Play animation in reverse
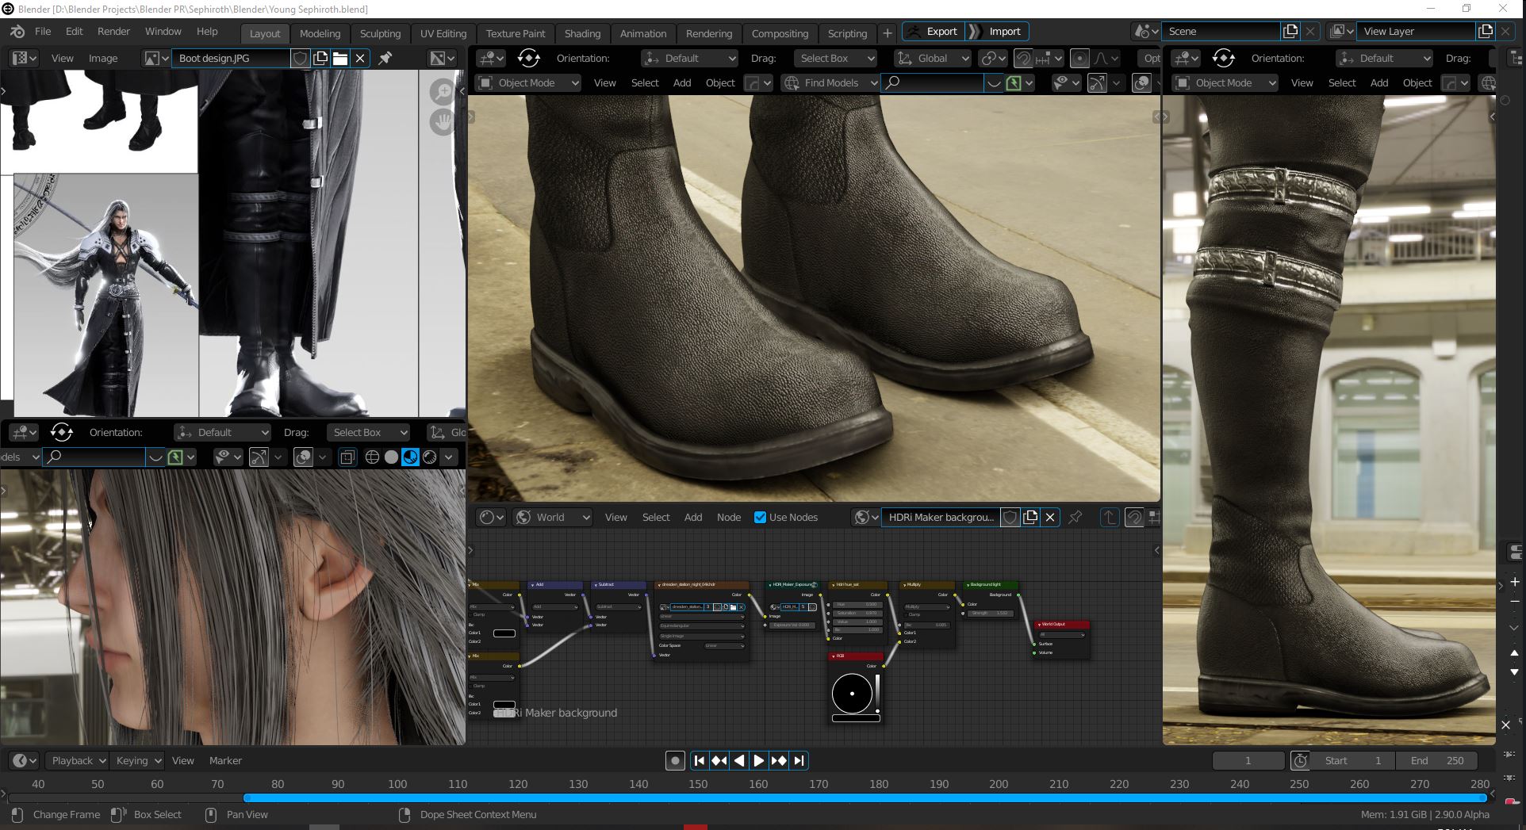 point(739,760)
